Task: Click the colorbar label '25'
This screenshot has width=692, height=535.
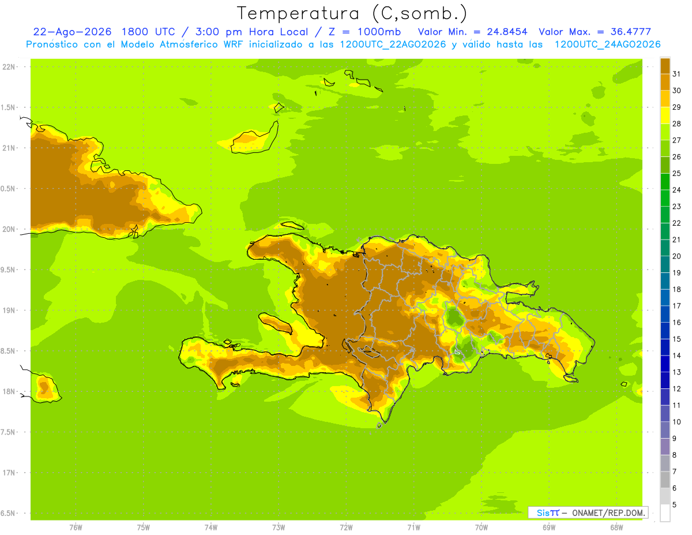Action: (677, 173)
